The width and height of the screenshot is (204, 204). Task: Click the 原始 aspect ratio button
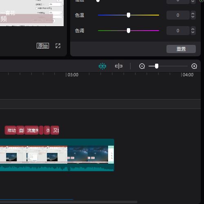pos(43,46)
